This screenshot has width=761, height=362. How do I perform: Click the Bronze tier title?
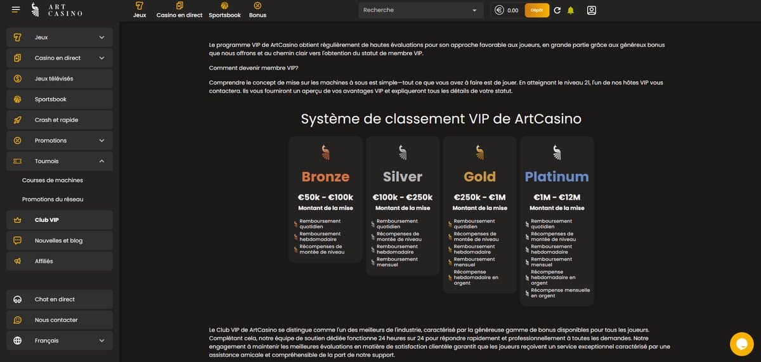click(x=325, y=177)
